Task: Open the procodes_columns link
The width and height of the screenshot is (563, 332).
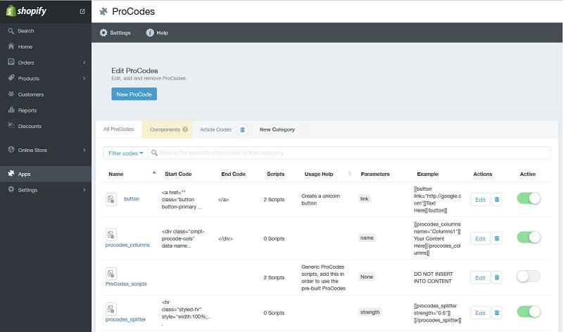Action: [x=127, y=245]
